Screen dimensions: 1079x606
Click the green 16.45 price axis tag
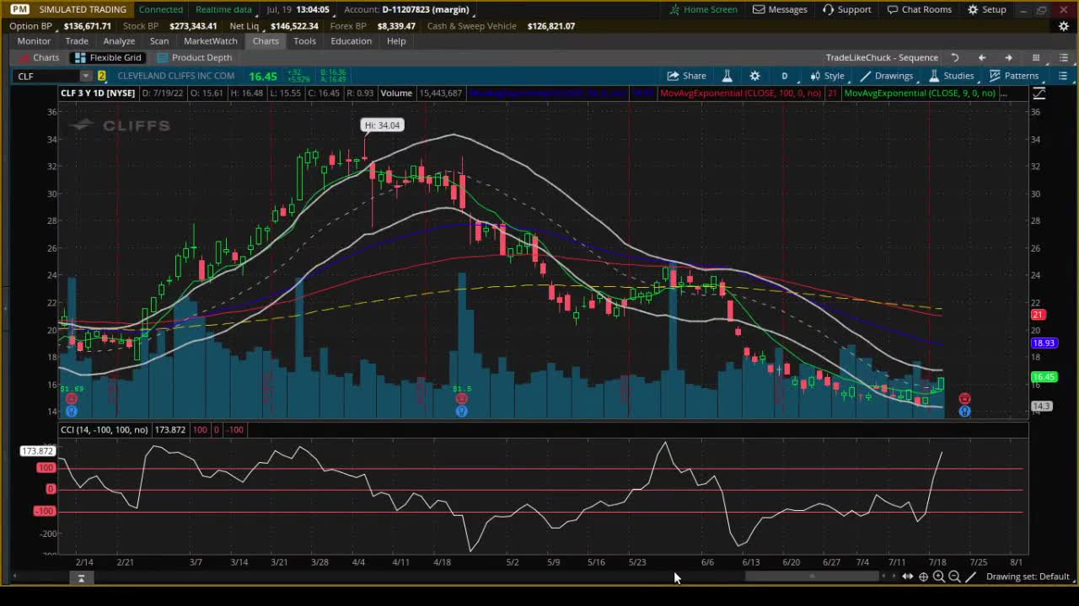[1044, 377]
